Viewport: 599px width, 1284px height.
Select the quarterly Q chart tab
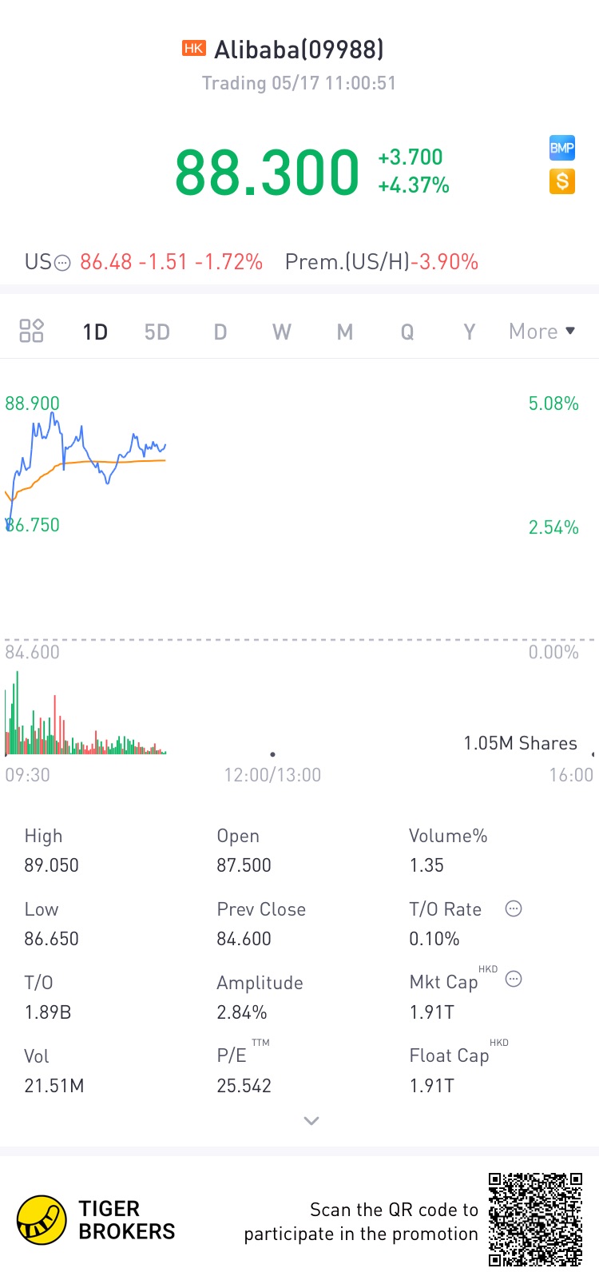(407, 332)
